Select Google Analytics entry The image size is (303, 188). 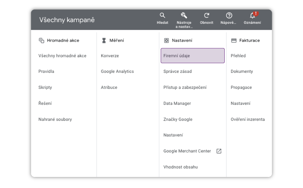tap(117, 71)
